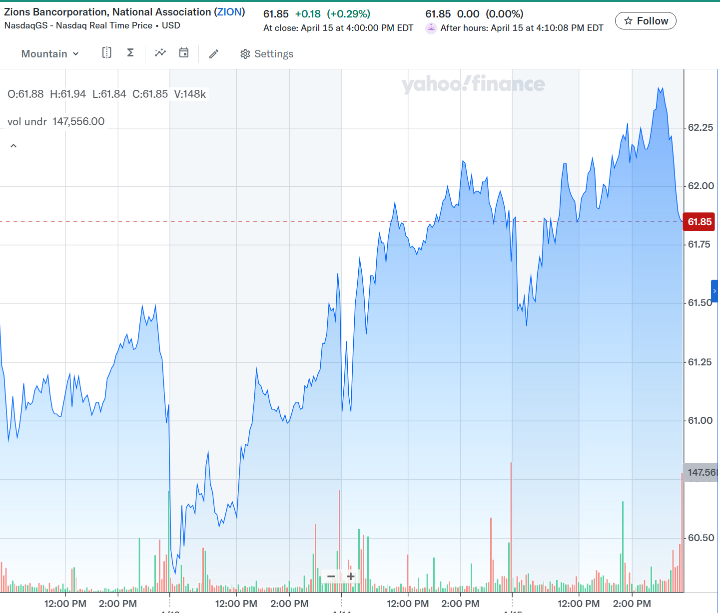720x613 pixels.
Task: Open chart Settings
Action: click(267, 54)
